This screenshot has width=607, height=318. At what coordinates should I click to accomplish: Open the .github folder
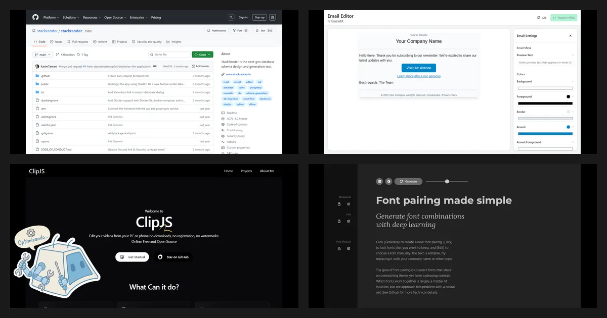pyautogui.click(x=45, y=76)
